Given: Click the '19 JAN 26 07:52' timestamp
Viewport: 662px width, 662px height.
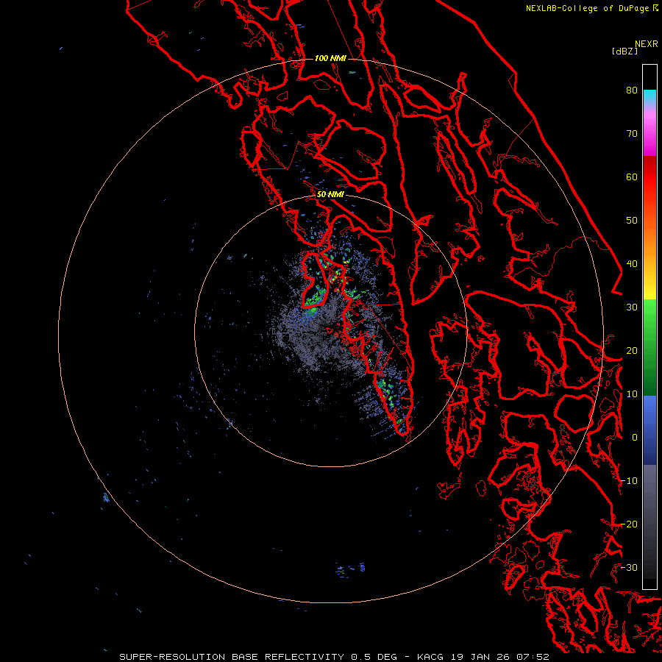Looking at the screenshot, I should pyautogui.click(x=499, y=657).
